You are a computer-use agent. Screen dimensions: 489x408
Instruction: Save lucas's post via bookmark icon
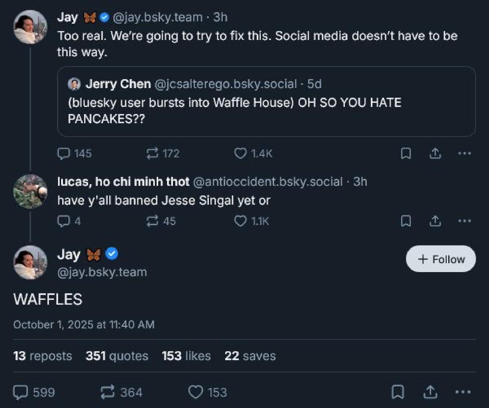(406, 221)
